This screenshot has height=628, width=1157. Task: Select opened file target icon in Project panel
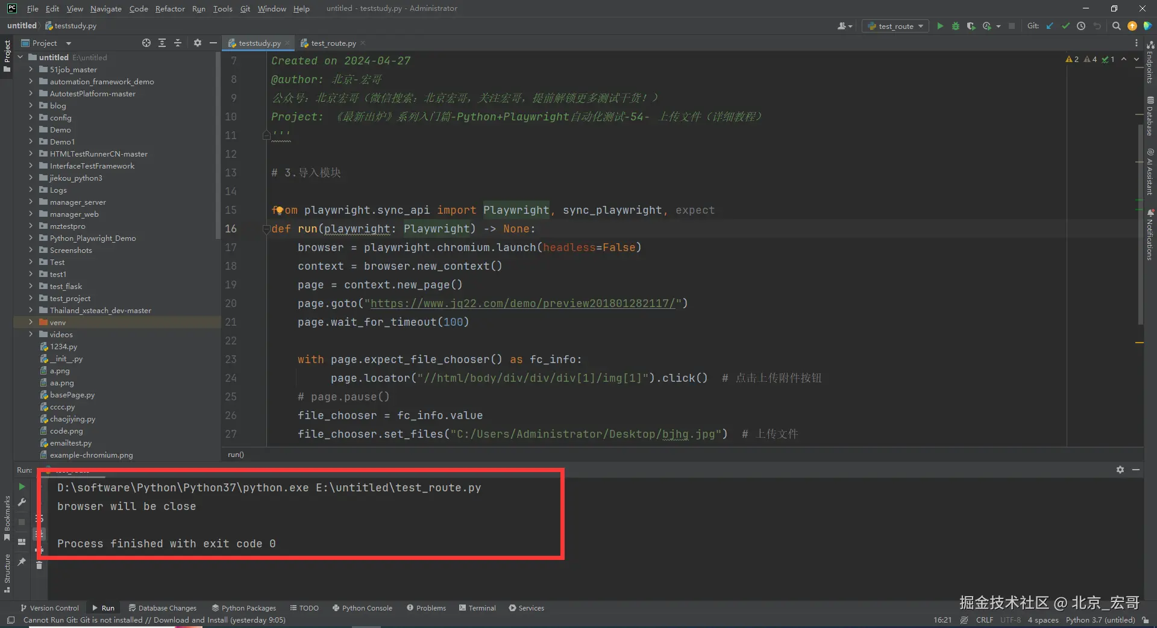146,43
